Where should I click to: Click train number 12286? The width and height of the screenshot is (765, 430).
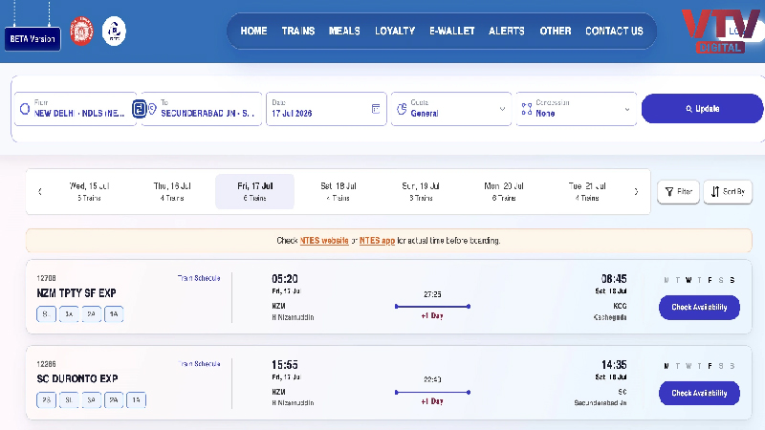pos(46,364)
